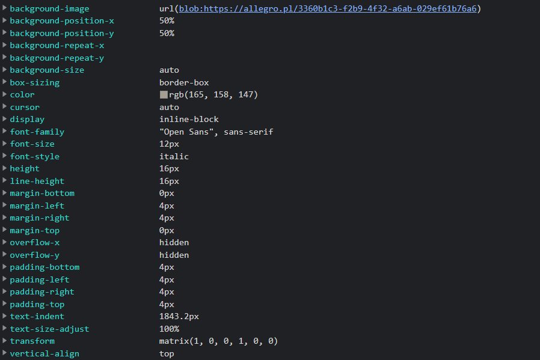Expand the font-family property details
Image resolution: width=540 pixels, height=360 pixels.
pos(4,132)
